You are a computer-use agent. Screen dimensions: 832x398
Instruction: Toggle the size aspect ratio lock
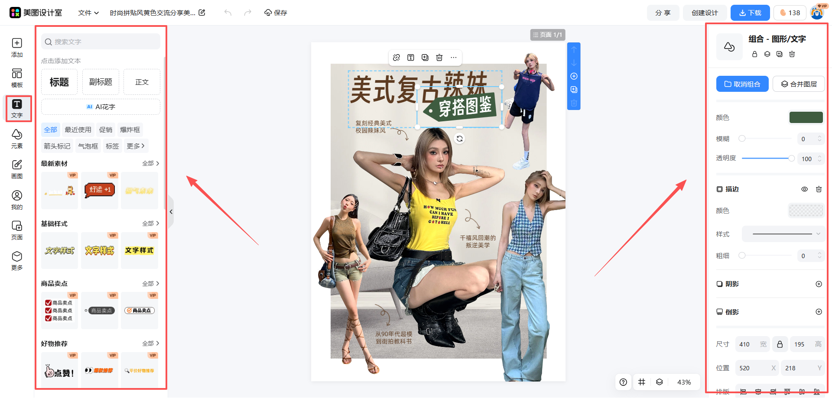[x=780, y=344]
